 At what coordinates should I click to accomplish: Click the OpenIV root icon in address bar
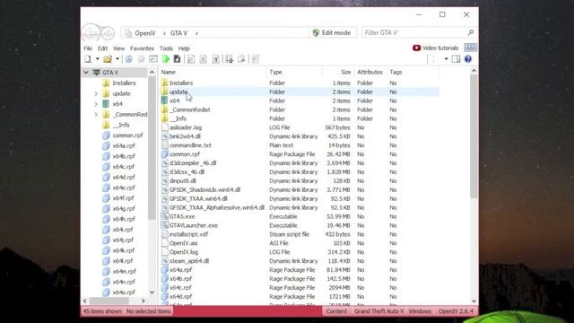(x=127, y=33)
